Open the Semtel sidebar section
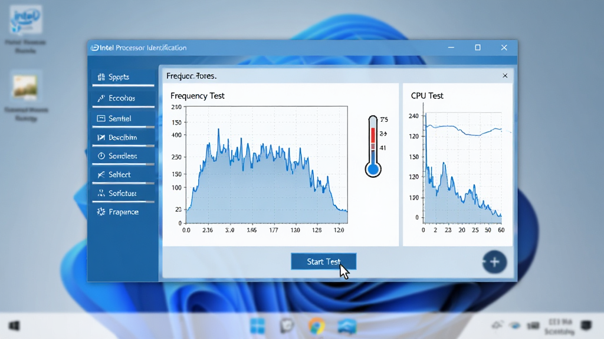 click(123, 118)
